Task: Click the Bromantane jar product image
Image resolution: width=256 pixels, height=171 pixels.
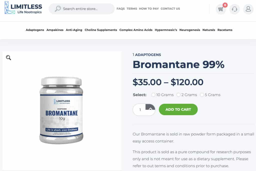Action: coord(61,110)
